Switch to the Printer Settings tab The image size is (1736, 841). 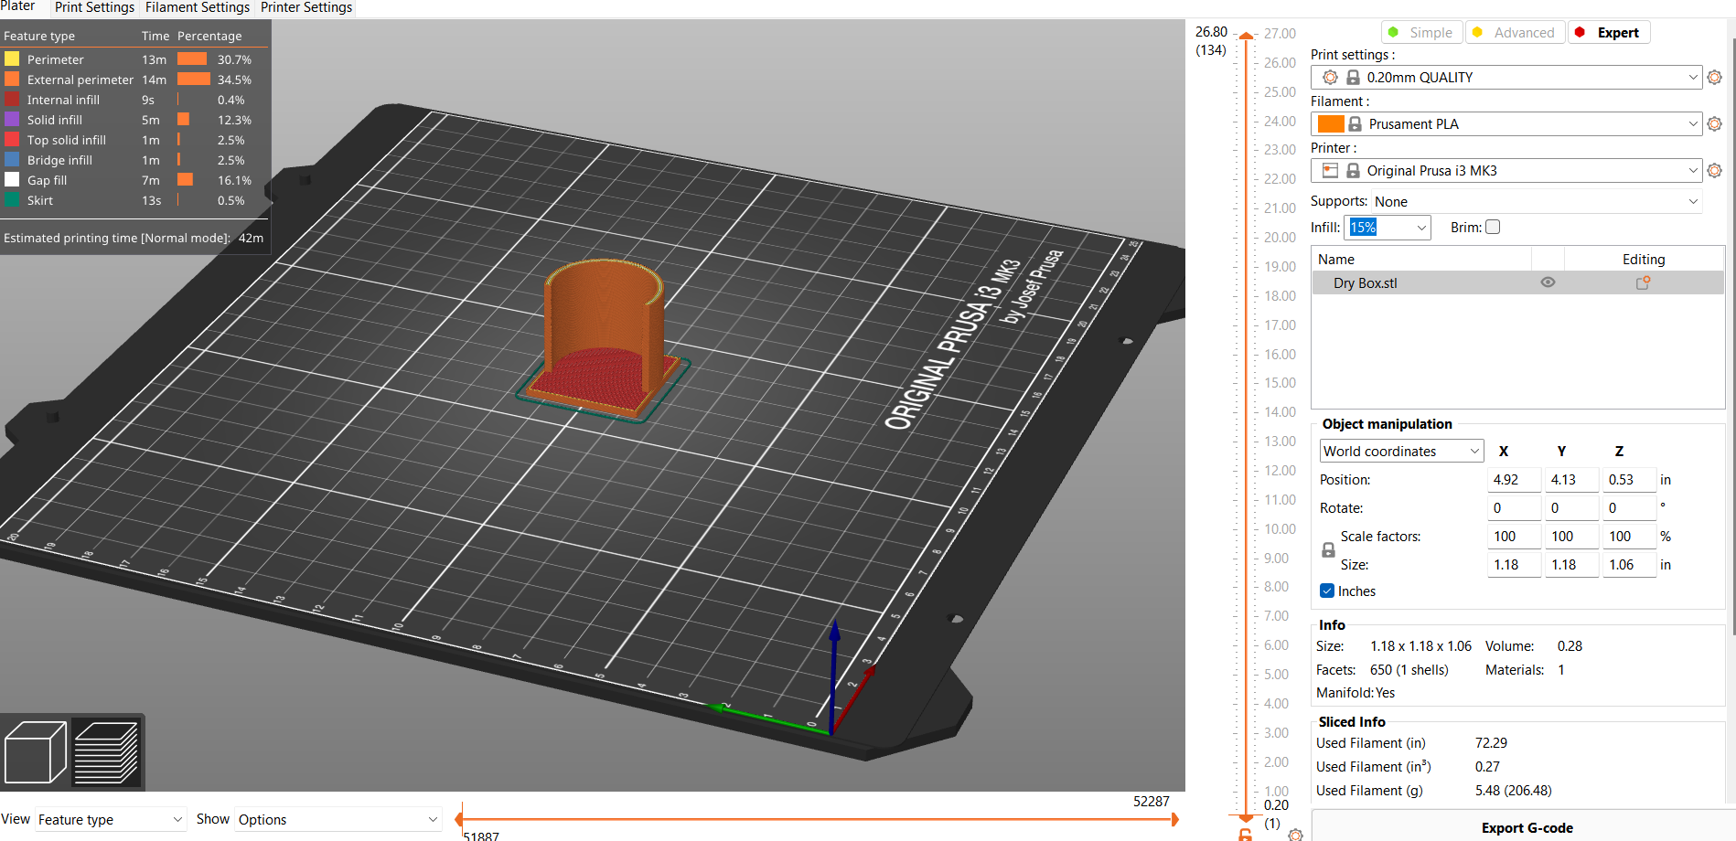(306, 7)
